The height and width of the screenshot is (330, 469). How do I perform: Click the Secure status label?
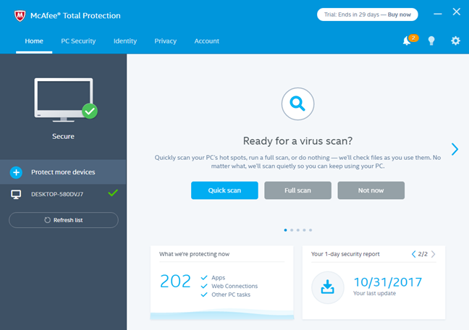[63, 137]
